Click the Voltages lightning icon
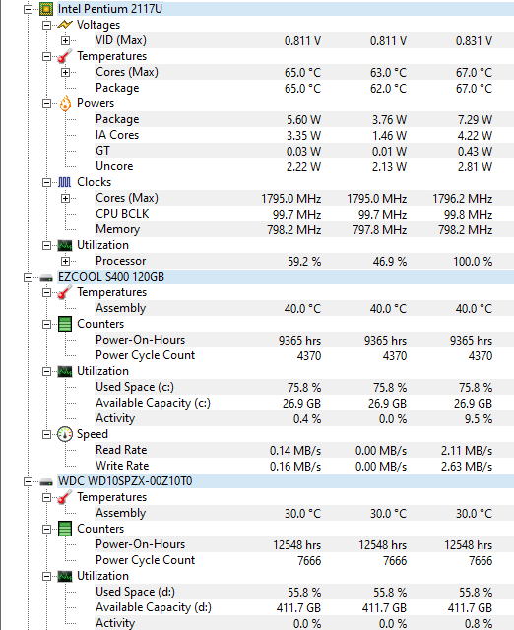 pos(65,25)
